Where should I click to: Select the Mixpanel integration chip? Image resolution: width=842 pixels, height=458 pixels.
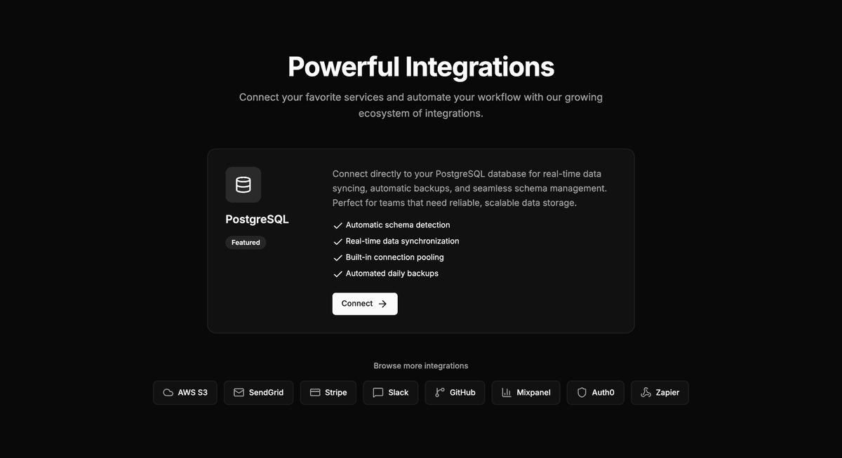(526, 393)
